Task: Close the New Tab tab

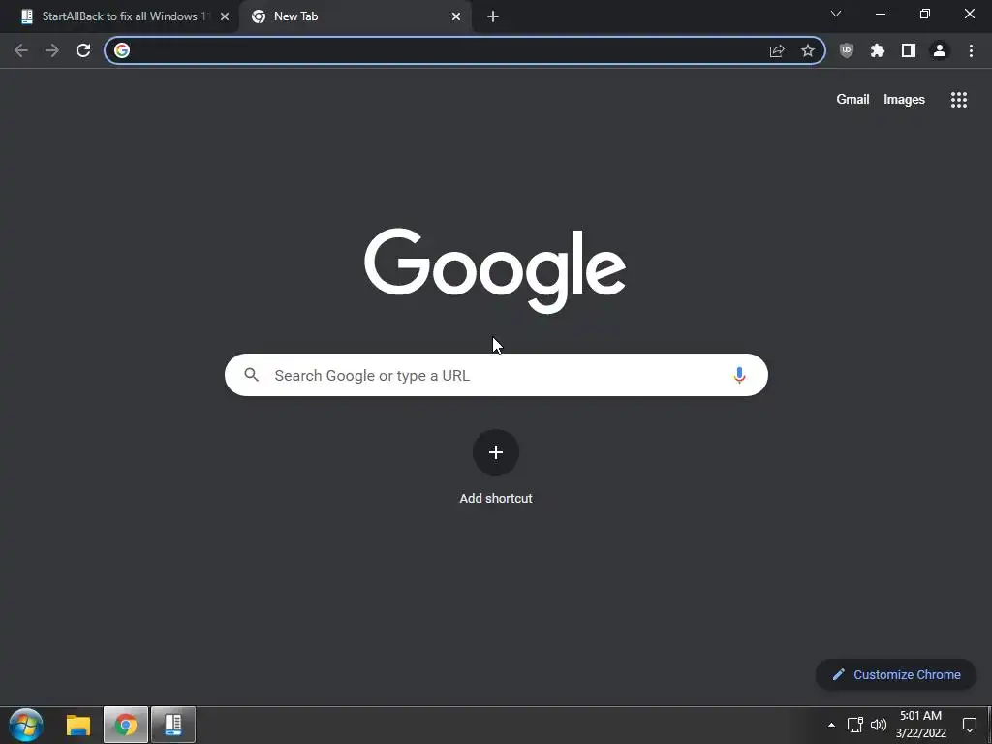Action: [x=456, y=16]
